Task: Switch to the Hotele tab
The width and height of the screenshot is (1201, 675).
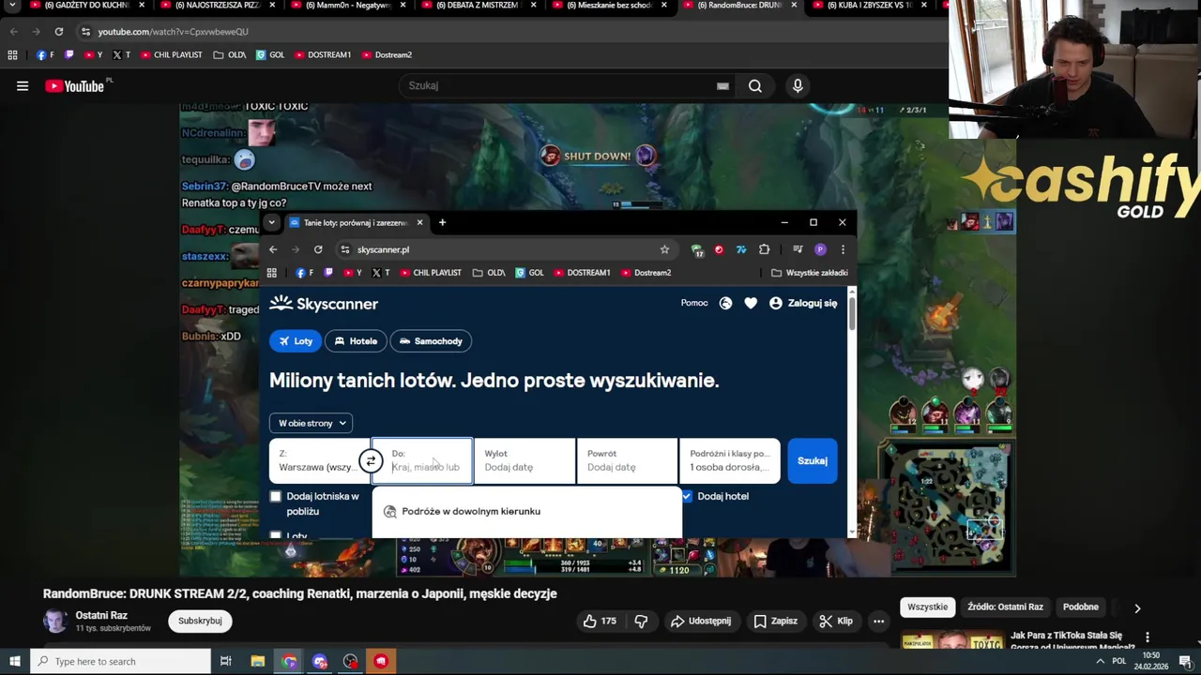Action: click(356, 341)
